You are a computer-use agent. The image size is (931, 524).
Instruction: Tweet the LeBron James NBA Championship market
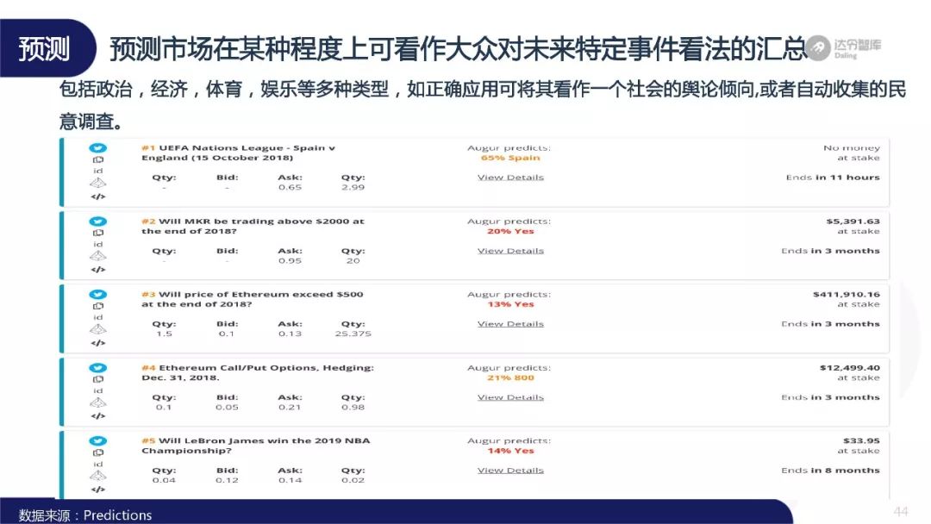[x=98, y=441]
